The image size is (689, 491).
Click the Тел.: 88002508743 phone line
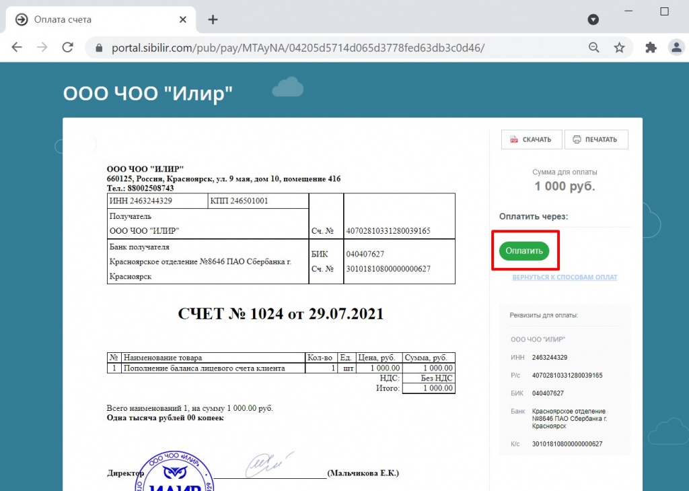point(140,189)
